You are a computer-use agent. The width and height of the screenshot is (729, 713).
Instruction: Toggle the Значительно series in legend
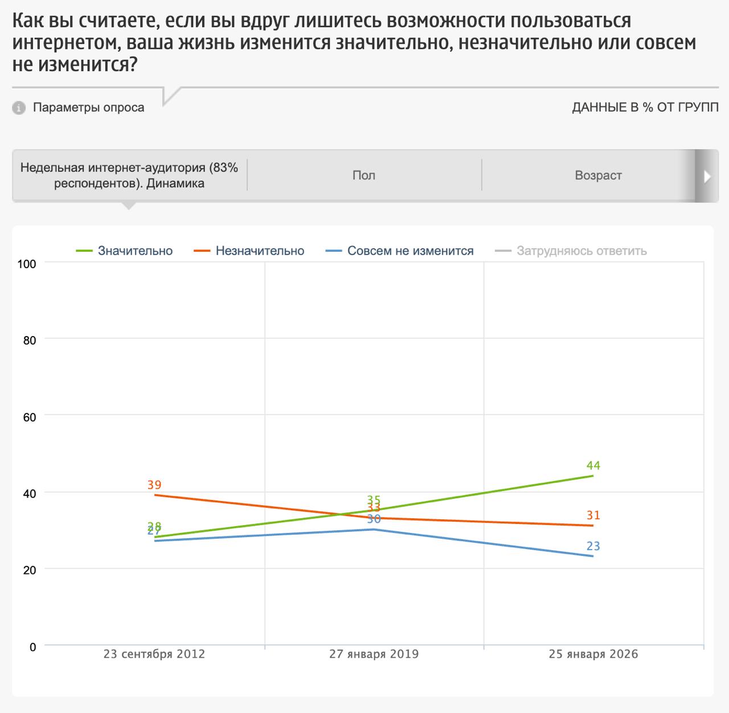click(x=135, y=251)
